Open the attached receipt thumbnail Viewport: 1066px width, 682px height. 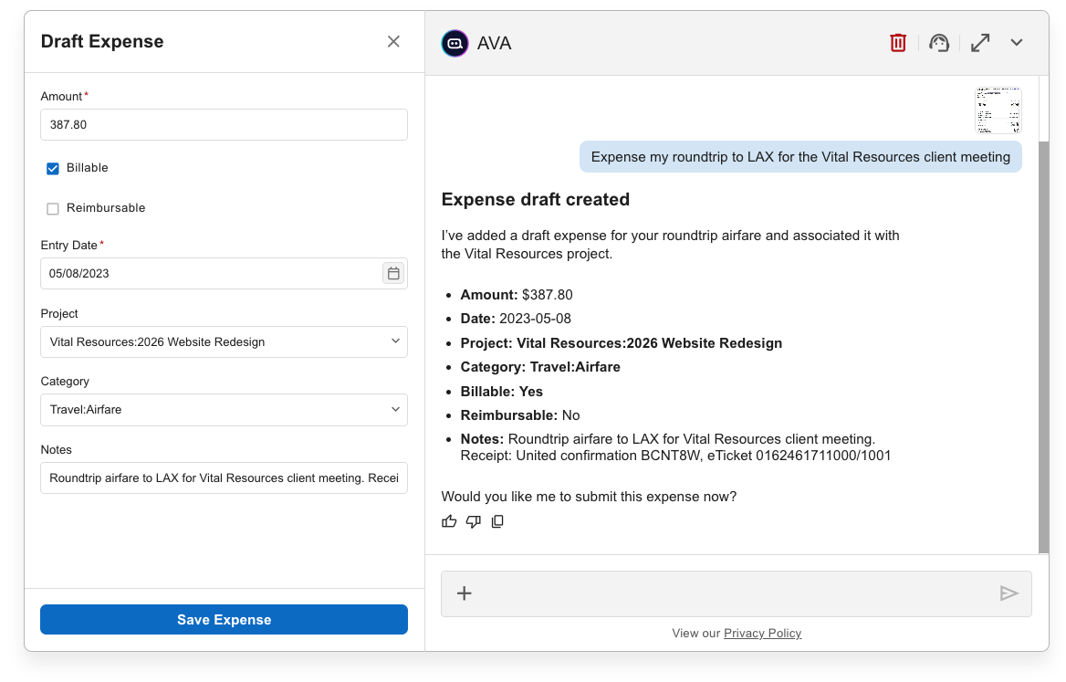pos(998,110)
